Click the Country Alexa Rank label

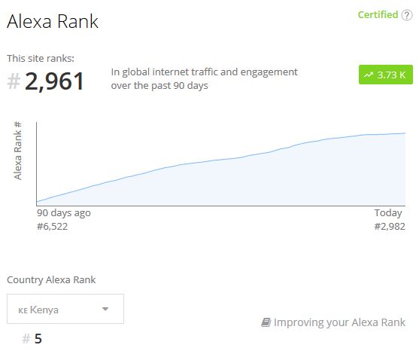click(x=51, y=280)
